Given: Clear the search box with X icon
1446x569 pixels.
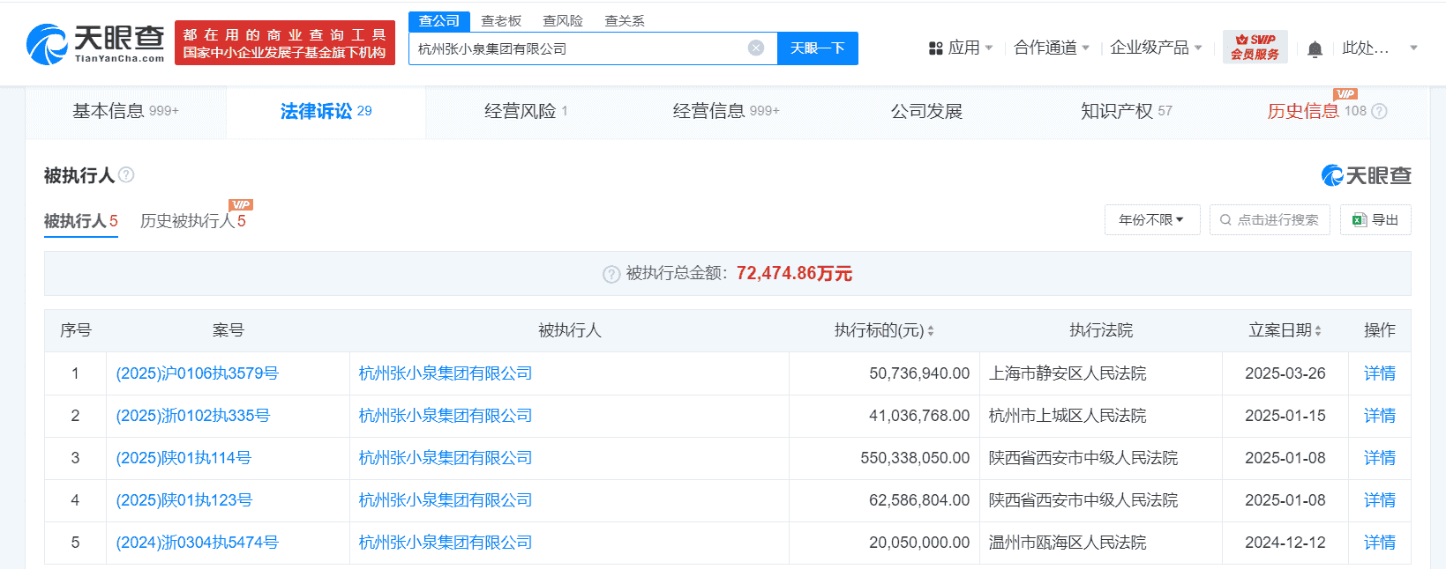Looking at the screenshot, I should click(x=756, y=48).
